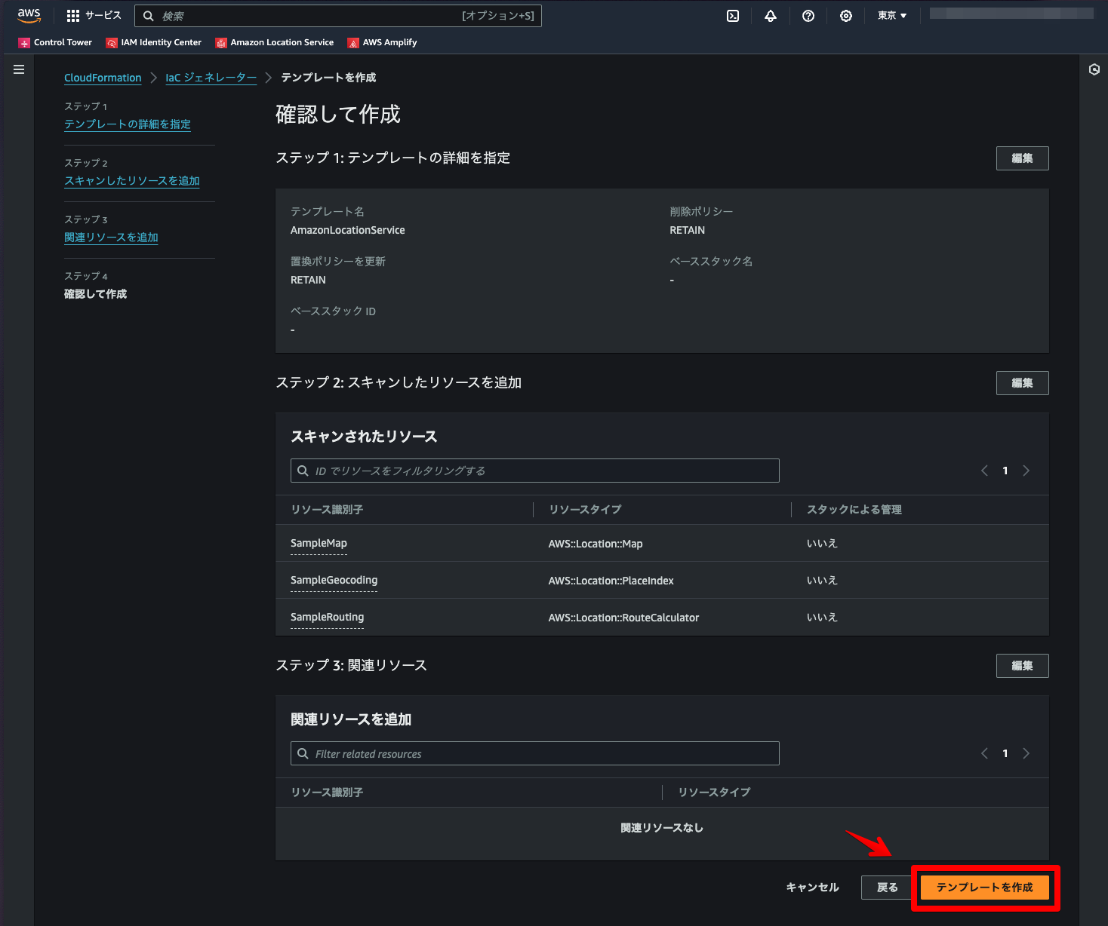Screen dimensions: 1108x926
Task: Click the テンプレートを作成 button
Action: (x=985, y=888)
